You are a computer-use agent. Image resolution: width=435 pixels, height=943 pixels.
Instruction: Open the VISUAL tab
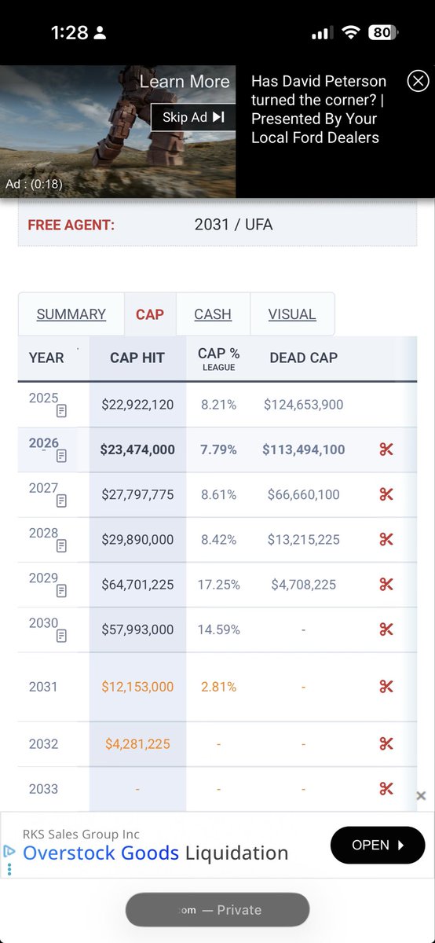(x=292, y=314)
